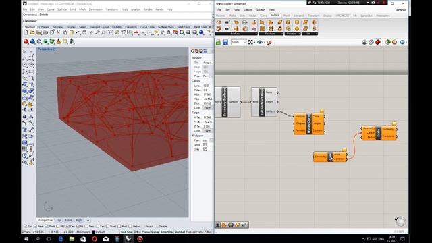Screen dimensions: 432x243
Task: Toggle the Cen osnap checkbox
Action: [67, 227]
